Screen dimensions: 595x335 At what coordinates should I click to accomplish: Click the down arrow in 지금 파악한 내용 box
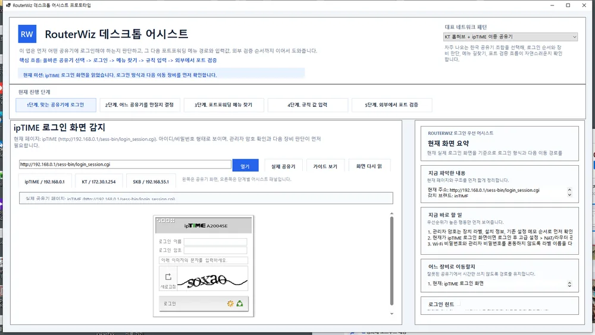click(x=569, y=195)
